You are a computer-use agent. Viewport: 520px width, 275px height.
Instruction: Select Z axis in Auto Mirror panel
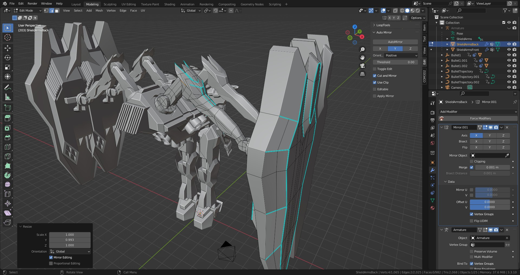[x=411, y=49]
